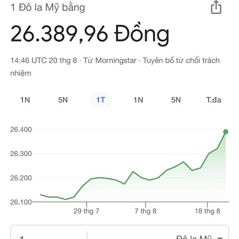
Task: Select the 1N one-day tab left of first 5N
Action: [25, 100]
